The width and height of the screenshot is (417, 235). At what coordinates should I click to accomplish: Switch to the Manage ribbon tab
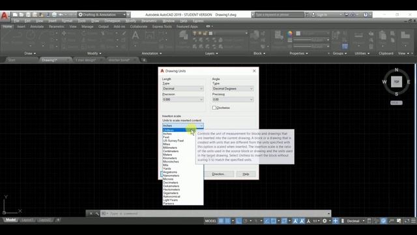pos(87,27)
